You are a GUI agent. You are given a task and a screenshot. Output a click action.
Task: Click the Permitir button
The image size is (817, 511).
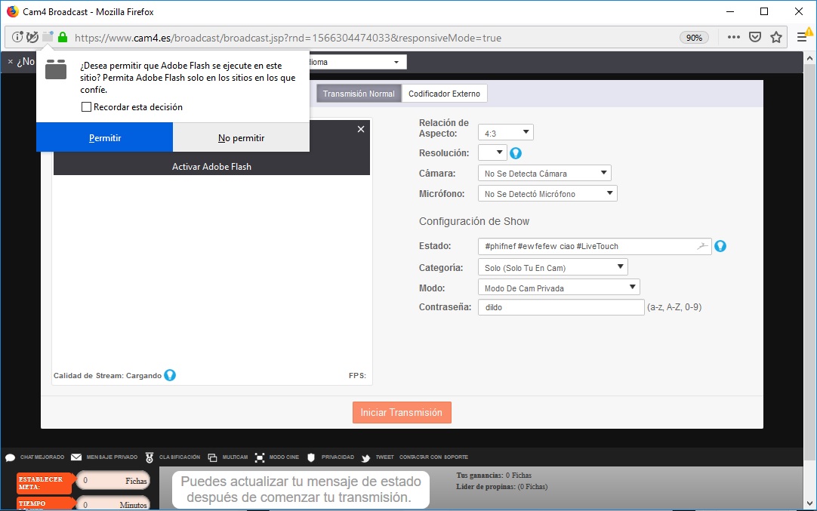pyautogui.click(x=104, y=138)
